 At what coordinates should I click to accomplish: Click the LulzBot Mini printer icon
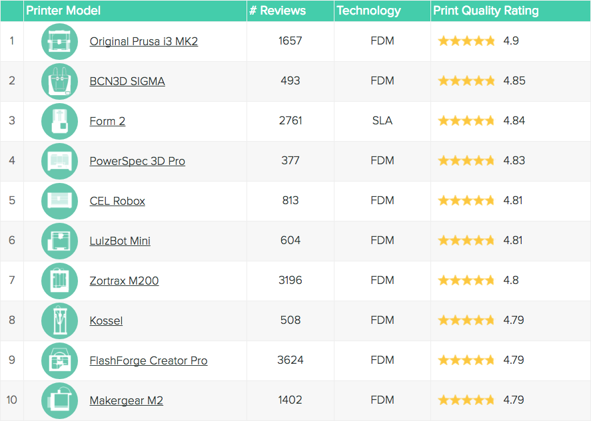click(x=59, y=241)
